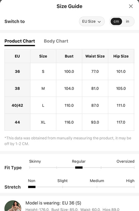Click the chevron next to EU Size
The width and height of the screenshot is (139, 211).
click(x=99, y=22)
